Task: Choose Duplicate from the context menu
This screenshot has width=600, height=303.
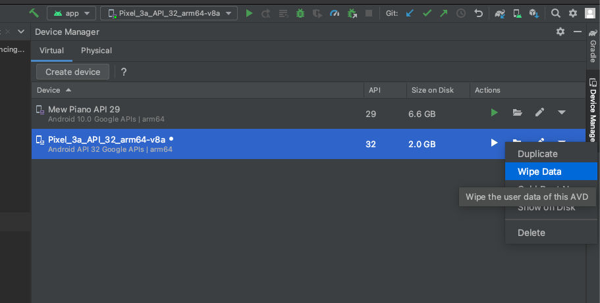Action: [551, 154]
